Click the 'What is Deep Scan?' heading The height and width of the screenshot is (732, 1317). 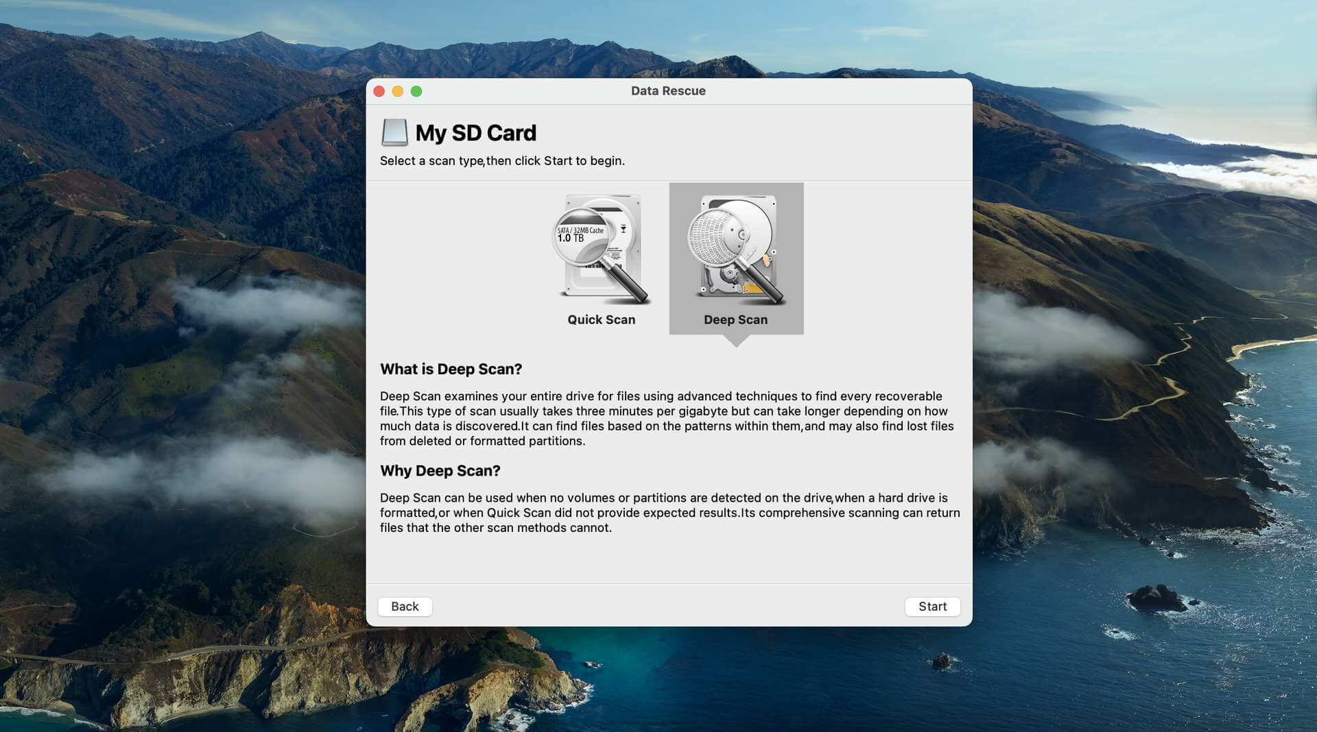[451, 369]
